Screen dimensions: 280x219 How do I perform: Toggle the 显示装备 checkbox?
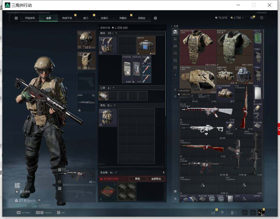[x=17, y=192]
